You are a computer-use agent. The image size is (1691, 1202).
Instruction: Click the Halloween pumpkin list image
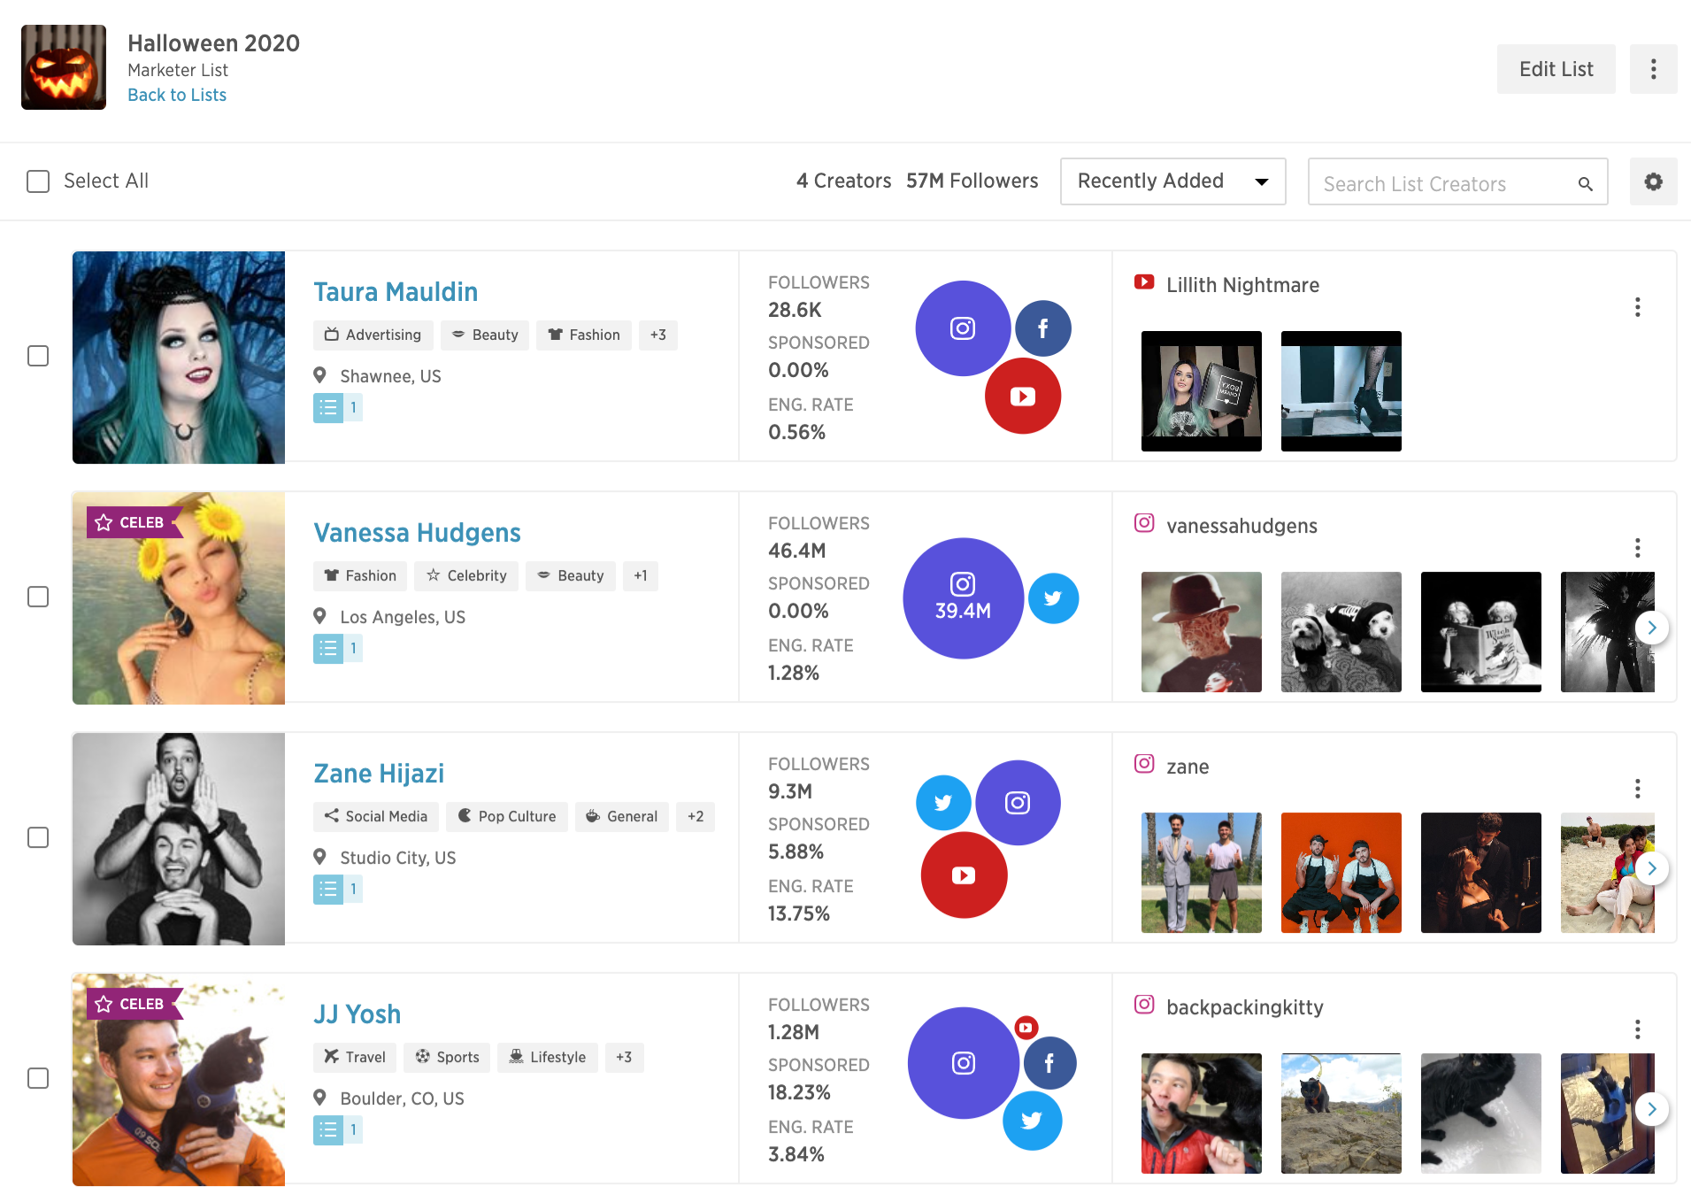coord(64,67)
